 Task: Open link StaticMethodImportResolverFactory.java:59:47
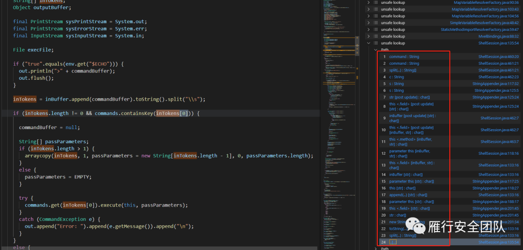pos(479,29)
